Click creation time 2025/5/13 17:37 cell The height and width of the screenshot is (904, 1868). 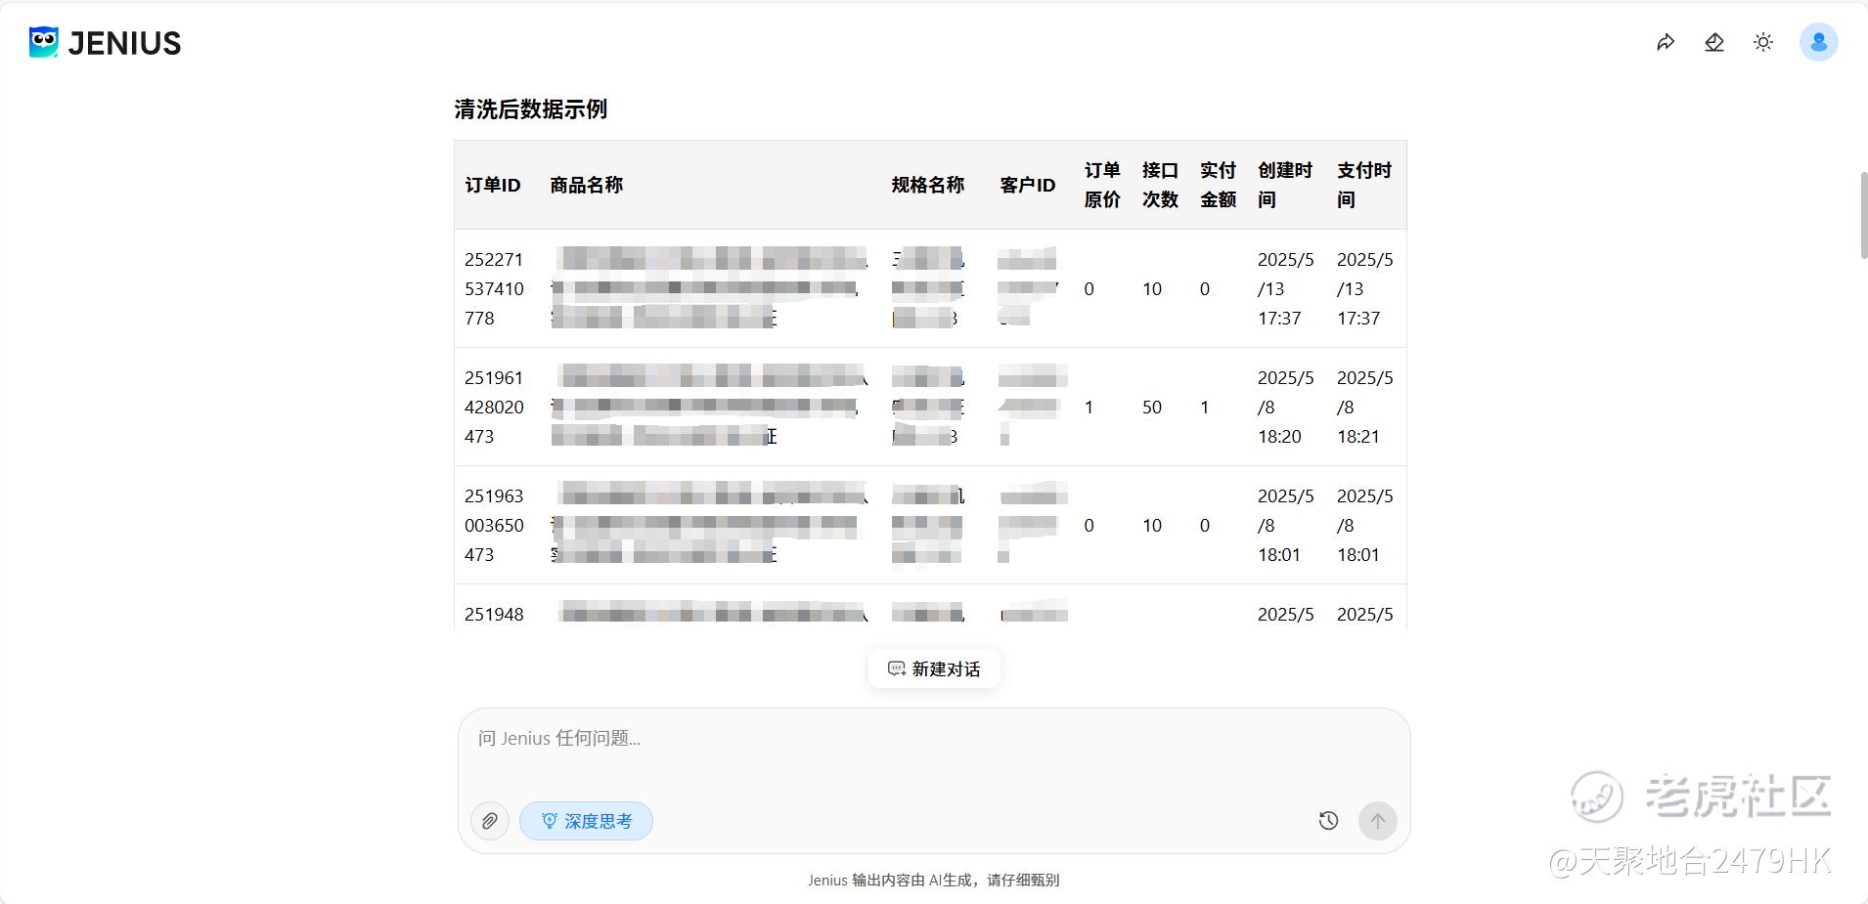[x=1286, y=288]
